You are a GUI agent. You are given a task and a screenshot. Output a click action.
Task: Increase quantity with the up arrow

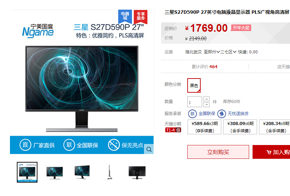[x=207, y=99]
